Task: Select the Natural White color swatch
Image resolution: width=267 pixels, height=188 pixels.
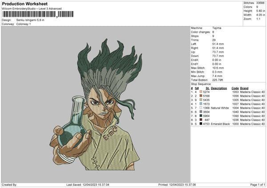Action: (x=201, y=108)
